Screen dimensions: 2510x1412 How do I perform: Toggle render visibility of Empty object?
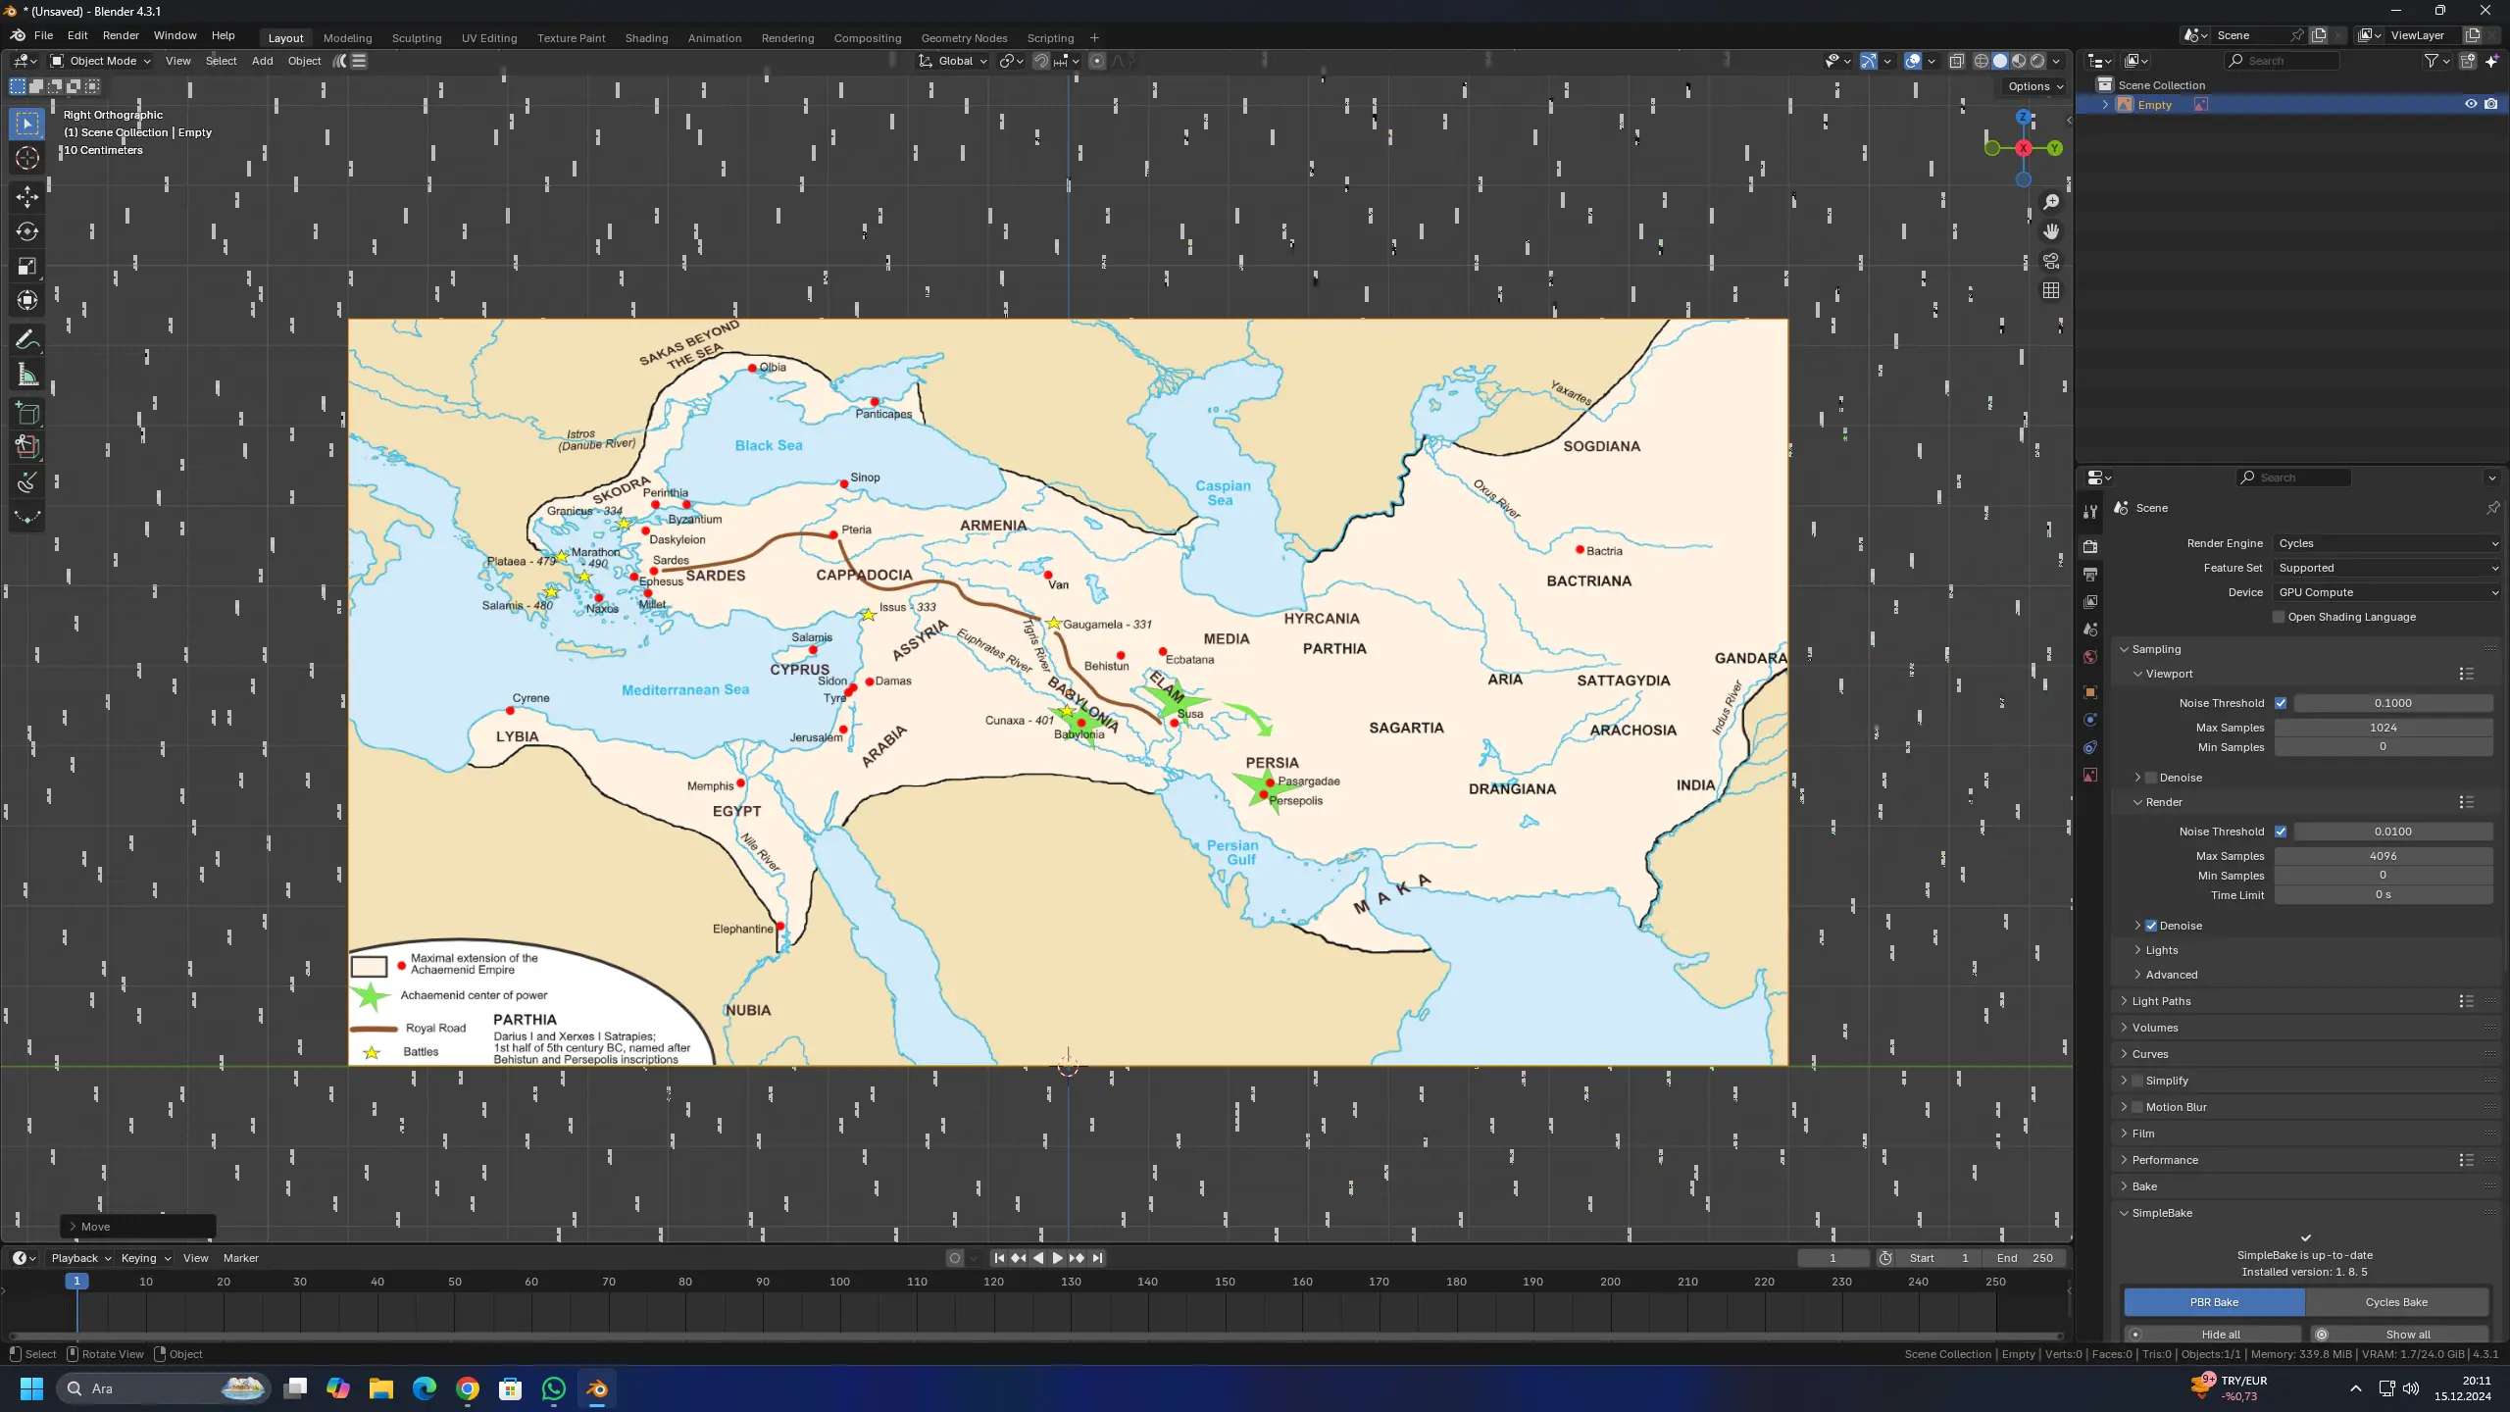coord(2491,104)
